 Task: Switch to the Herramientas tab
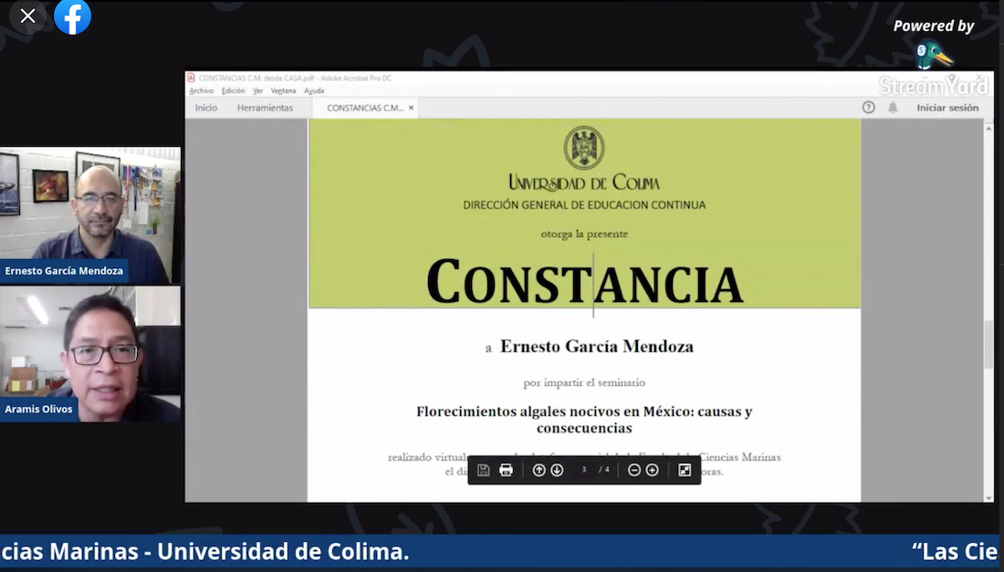coord(265,108)
